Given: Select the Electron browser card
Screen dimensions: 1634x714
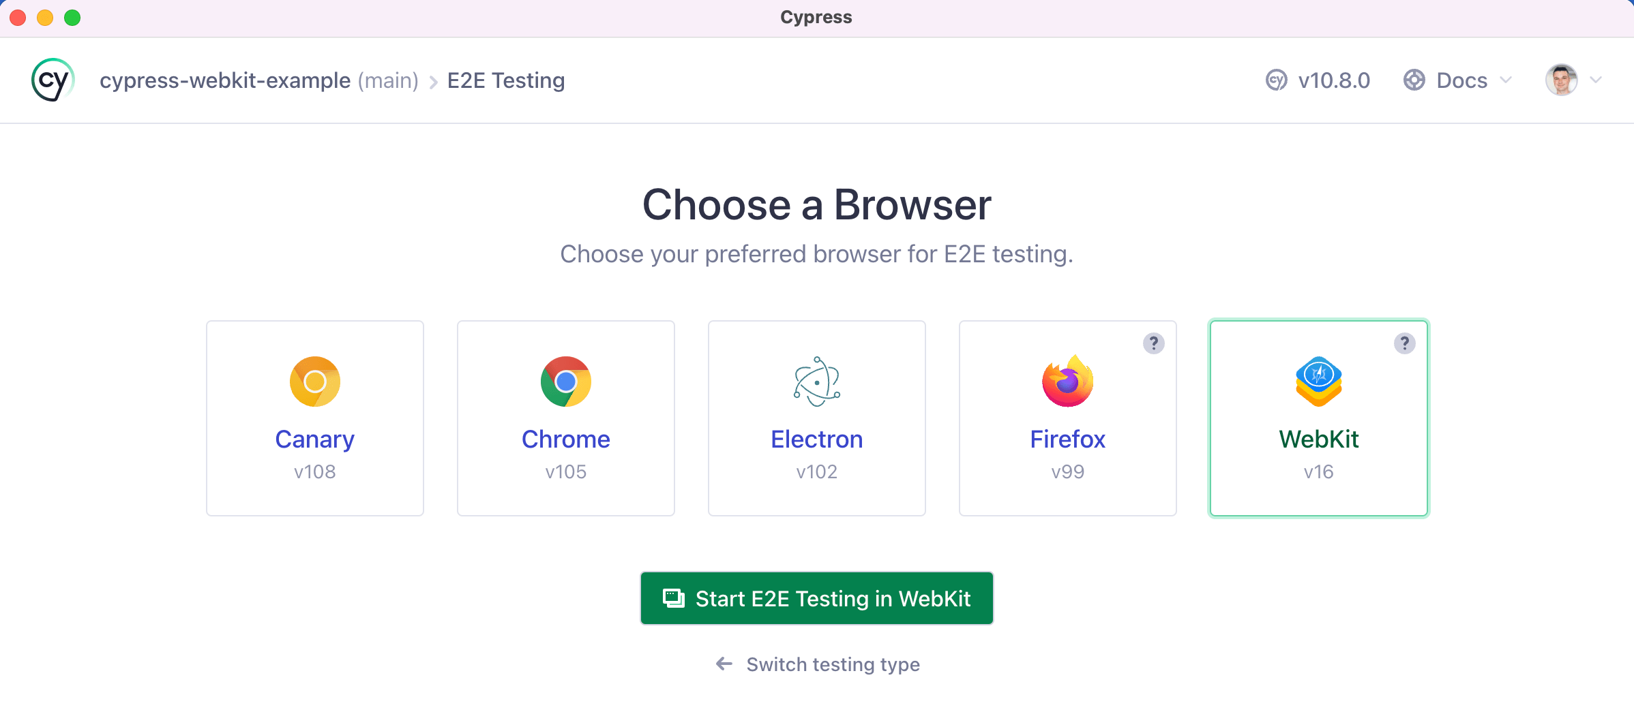Looking at the screenshot, I should click(x=816, y=418).
